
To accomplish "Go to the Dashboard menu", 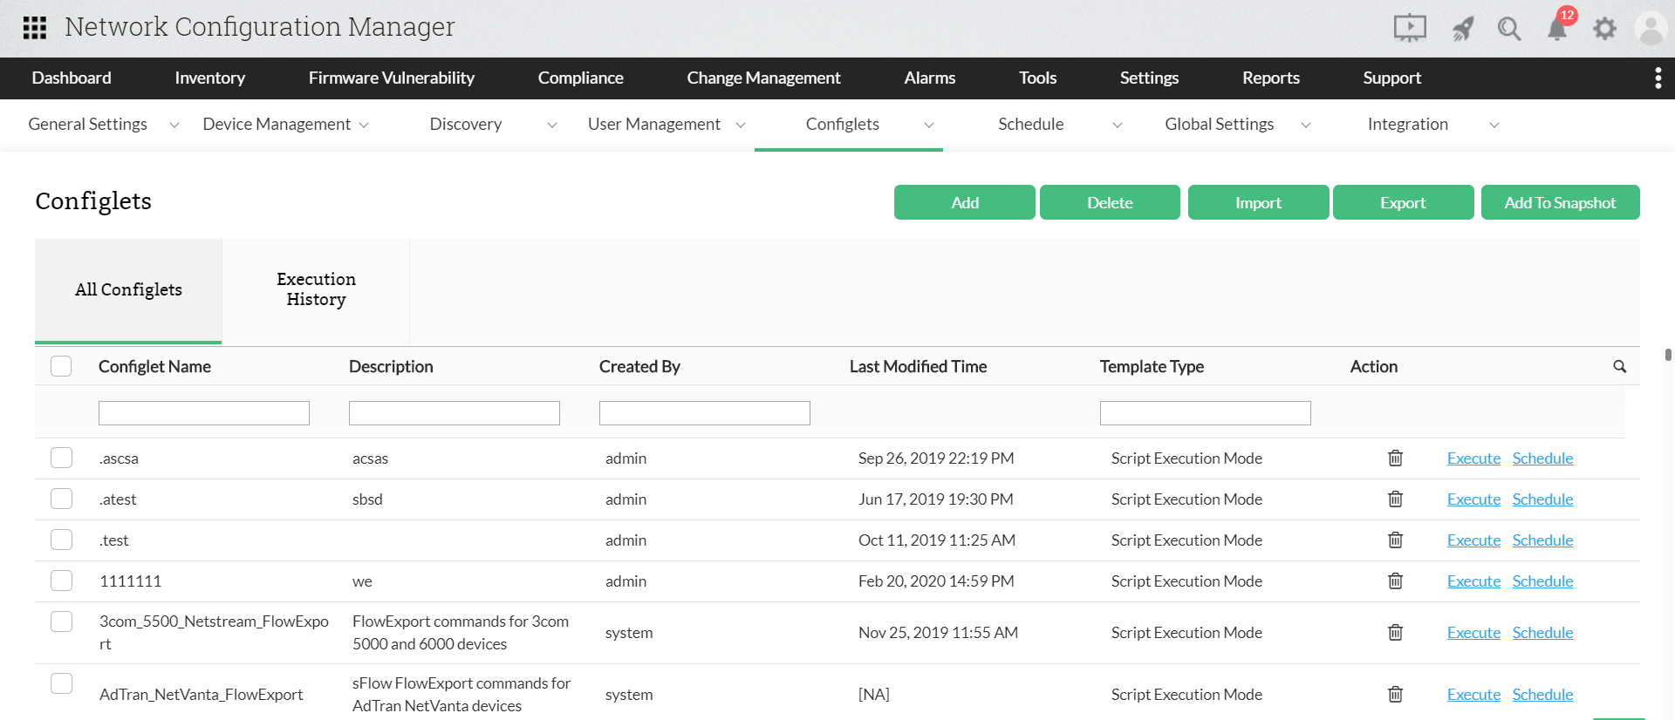I will click(x=72, y=78).
